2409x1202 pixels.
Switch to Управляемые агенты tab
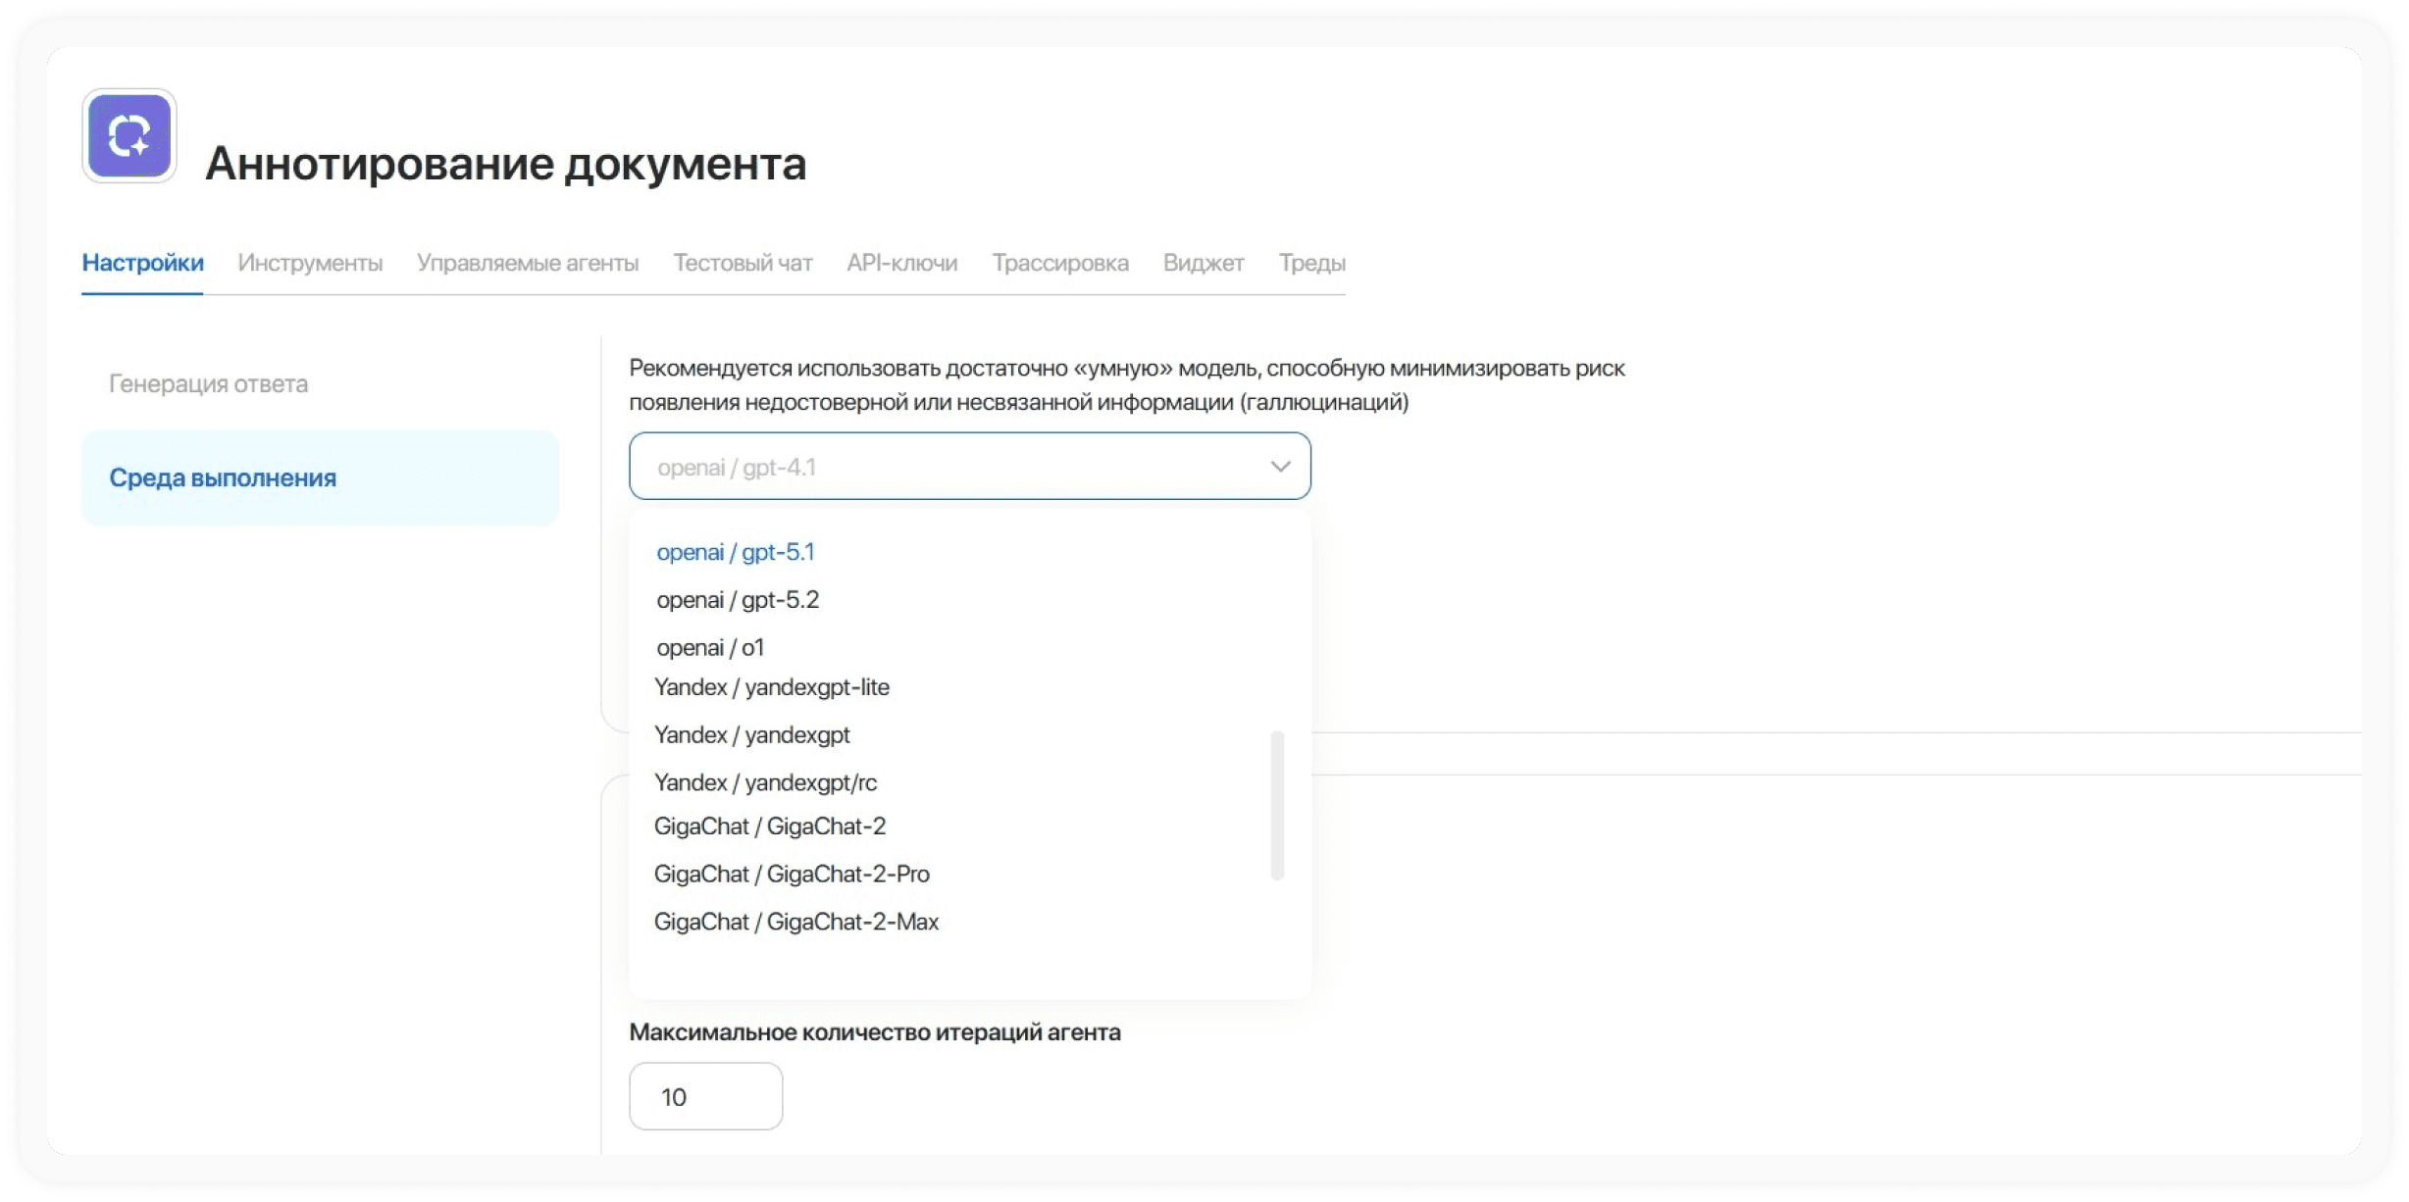(x=528, y=263)
